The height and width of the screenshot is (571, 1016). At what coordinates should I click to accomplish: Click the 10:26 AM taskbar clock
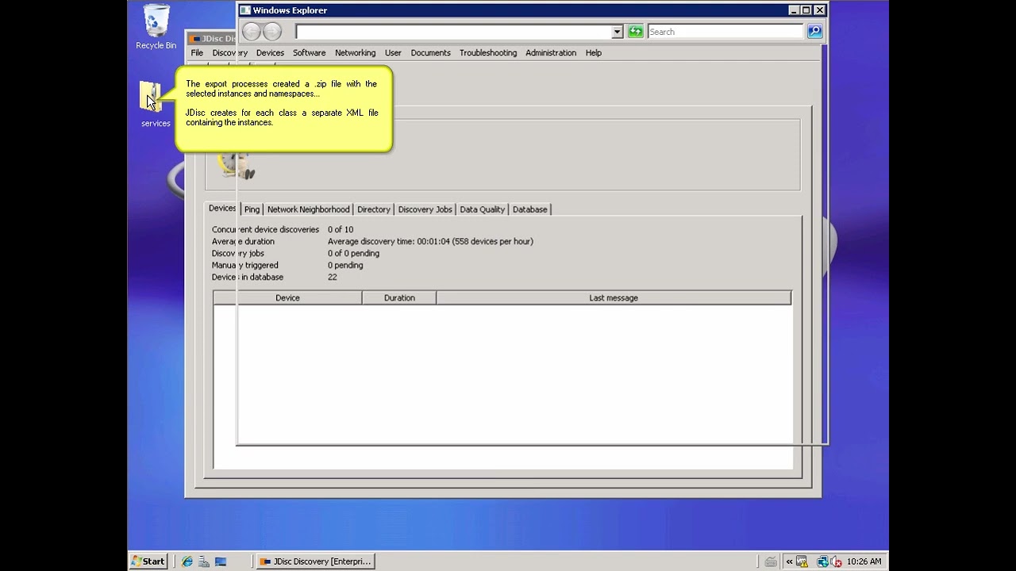(864, 561)
